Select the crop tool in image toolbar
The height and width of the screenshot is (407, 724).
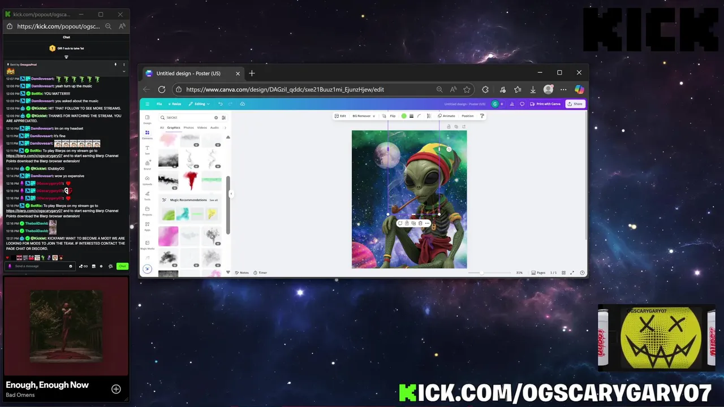pos(384,116)
